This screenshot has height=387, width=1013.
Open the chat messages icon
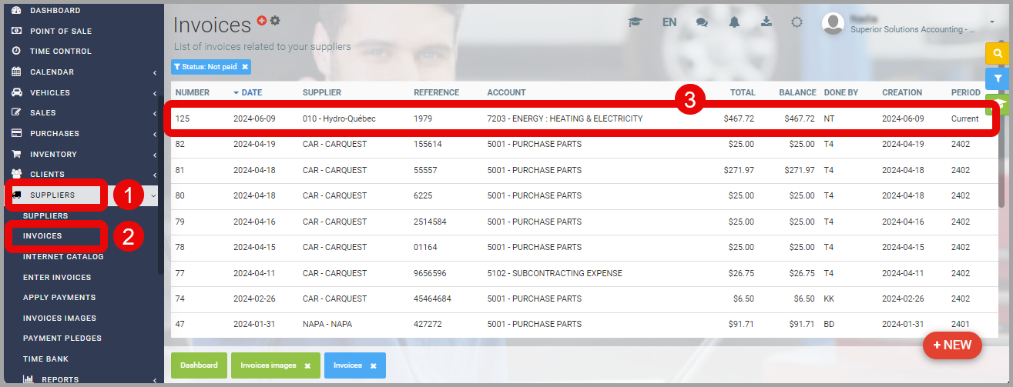pos(702,22)
